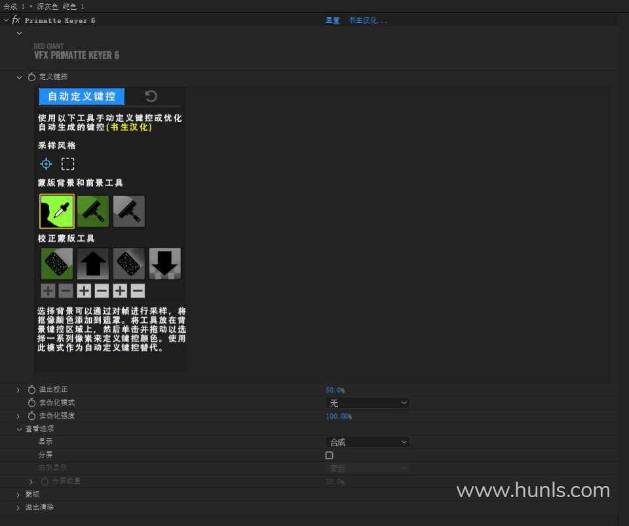Select the green spill sponge correction tool
This screenshot has height=526, width=629.
(57, 263)
